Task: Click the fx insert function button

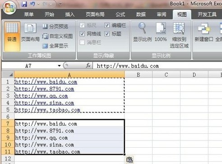Action: (x=88, y=66)
